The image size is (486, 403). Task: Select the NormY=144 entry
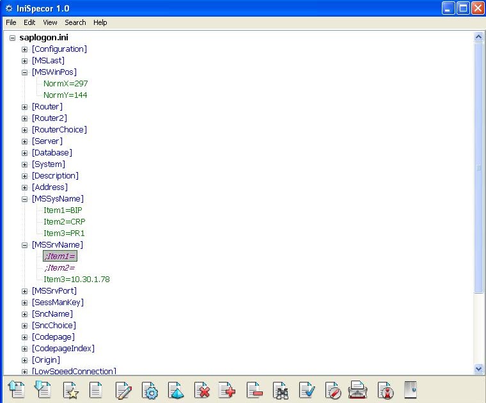65,95
